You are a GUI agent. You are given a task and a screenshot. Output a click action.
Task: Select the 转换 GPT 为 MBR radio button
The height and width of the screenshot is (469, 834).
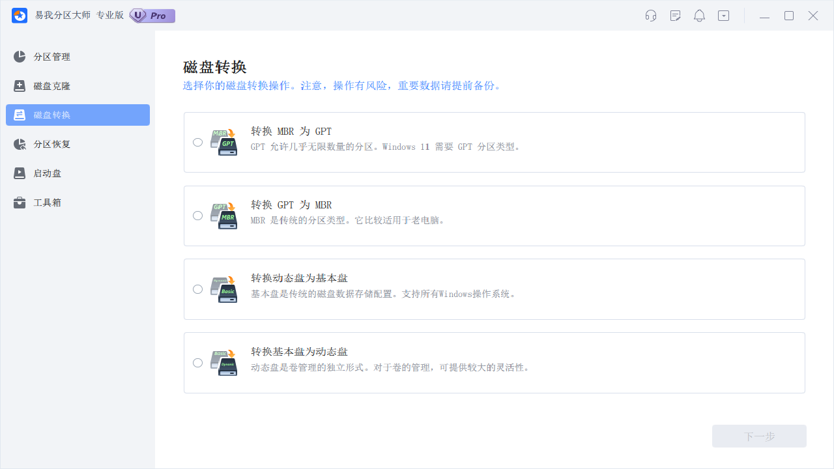tap(197, 215)
